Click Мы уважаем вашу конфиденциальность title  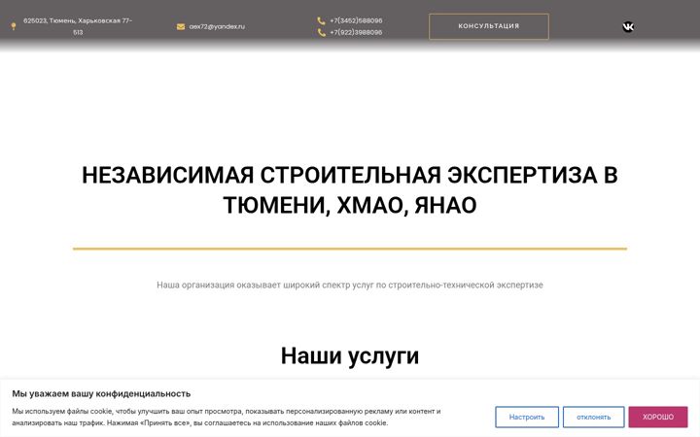(101, 393)
